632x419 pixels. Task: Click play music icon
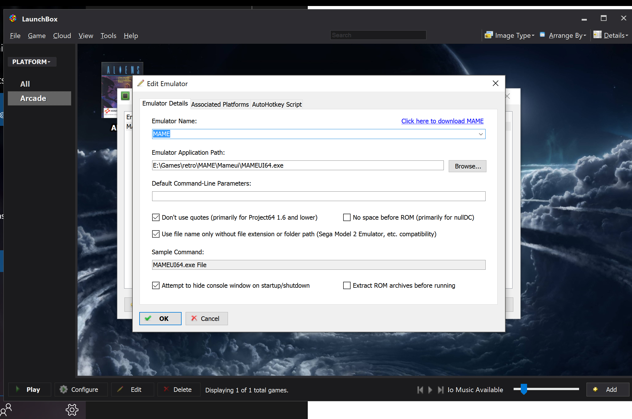(430, 390)
